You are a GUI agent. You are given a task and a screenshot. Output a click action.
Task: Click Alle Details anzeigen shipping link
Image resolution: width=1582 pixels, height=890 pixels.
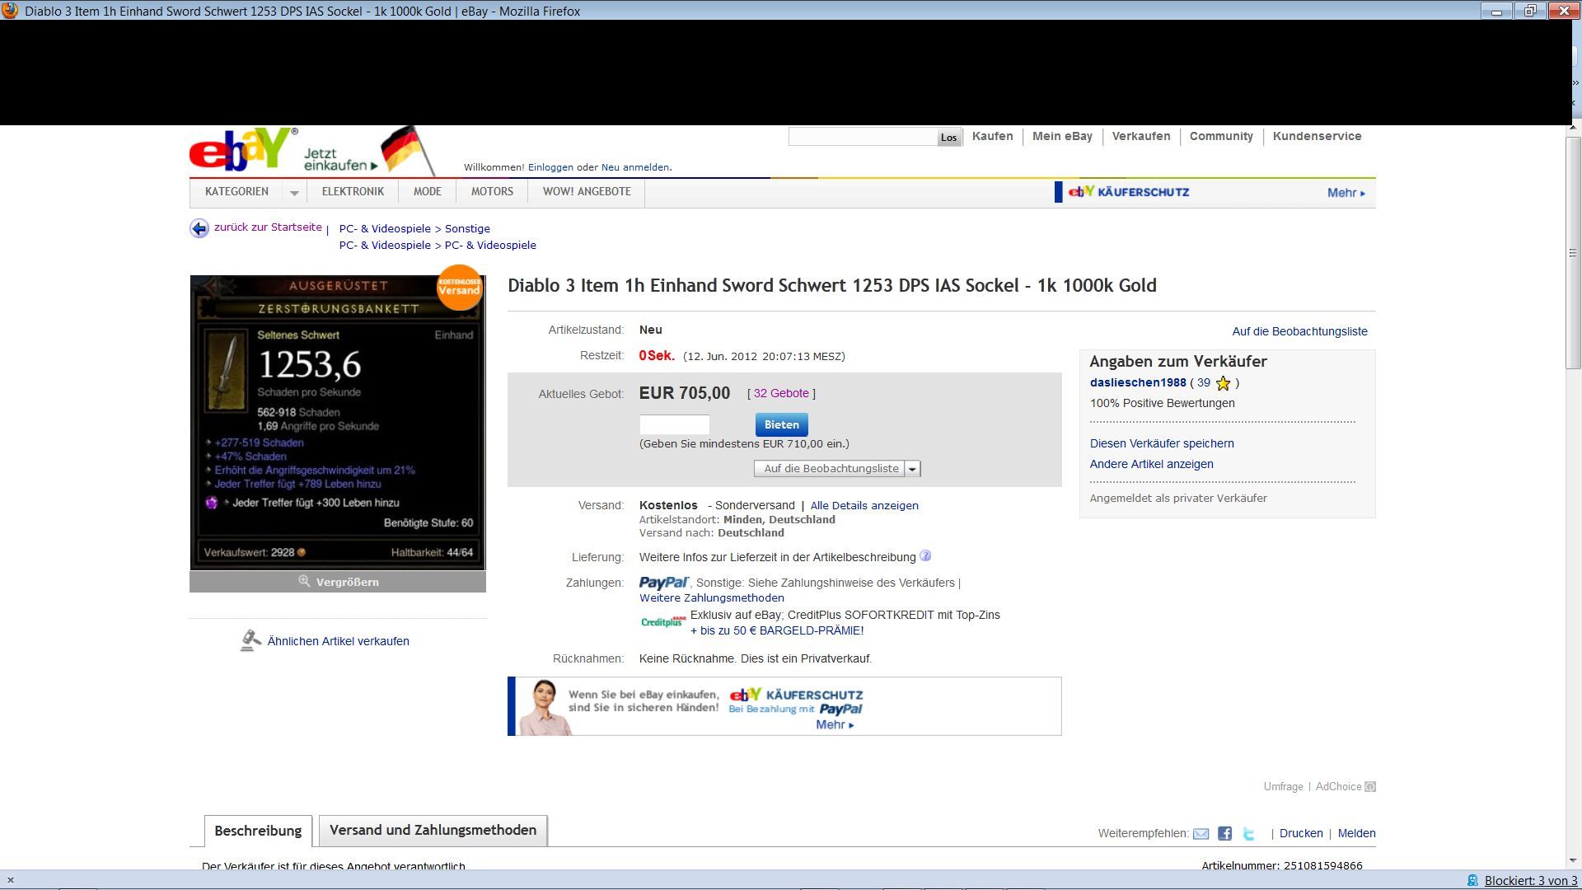point(864,506)
